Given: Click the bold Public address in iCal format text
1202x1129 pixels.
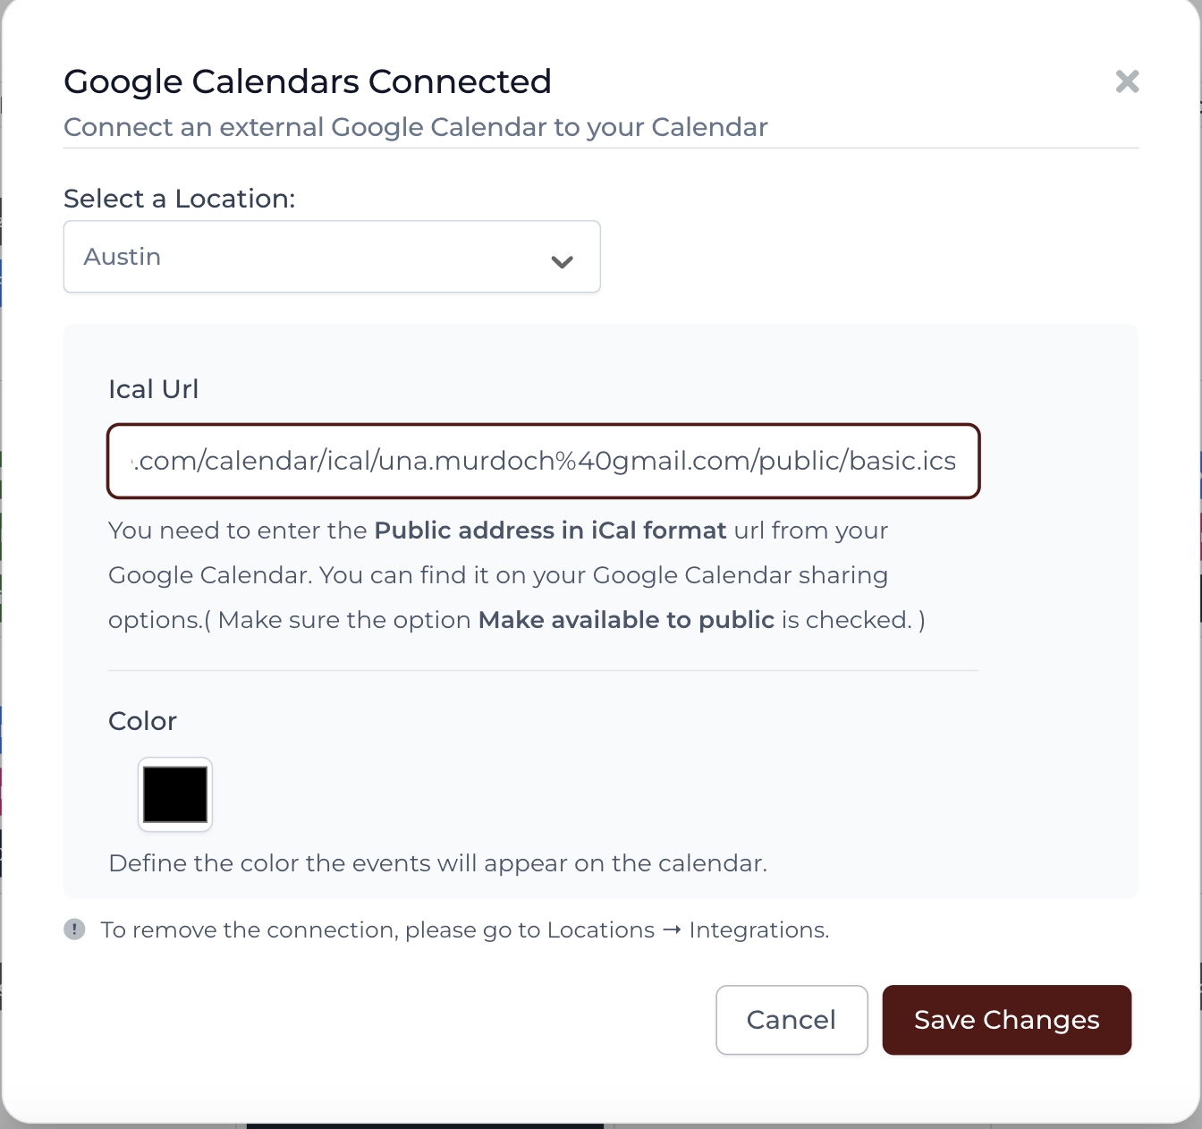Looking at the screenshot, I should (550, 531).
